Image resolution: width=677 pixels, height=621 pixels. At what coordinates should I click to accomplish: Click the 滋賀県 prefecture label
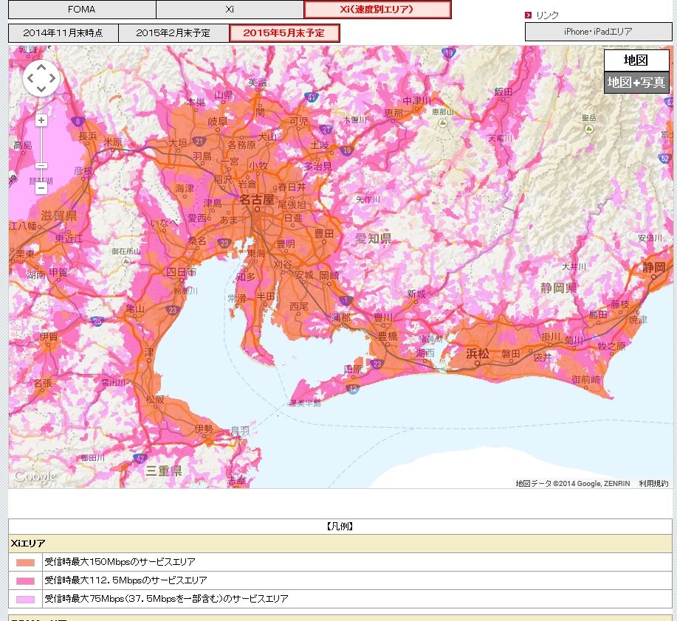[59, 215]
